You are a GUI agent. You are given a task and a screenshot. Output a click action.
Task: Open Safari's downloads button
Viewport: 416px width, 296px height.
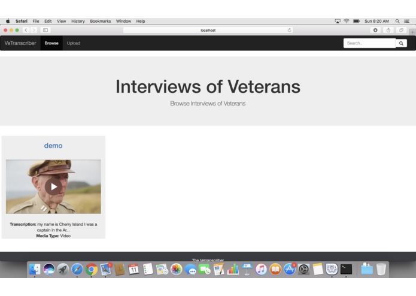pos(375,30)
